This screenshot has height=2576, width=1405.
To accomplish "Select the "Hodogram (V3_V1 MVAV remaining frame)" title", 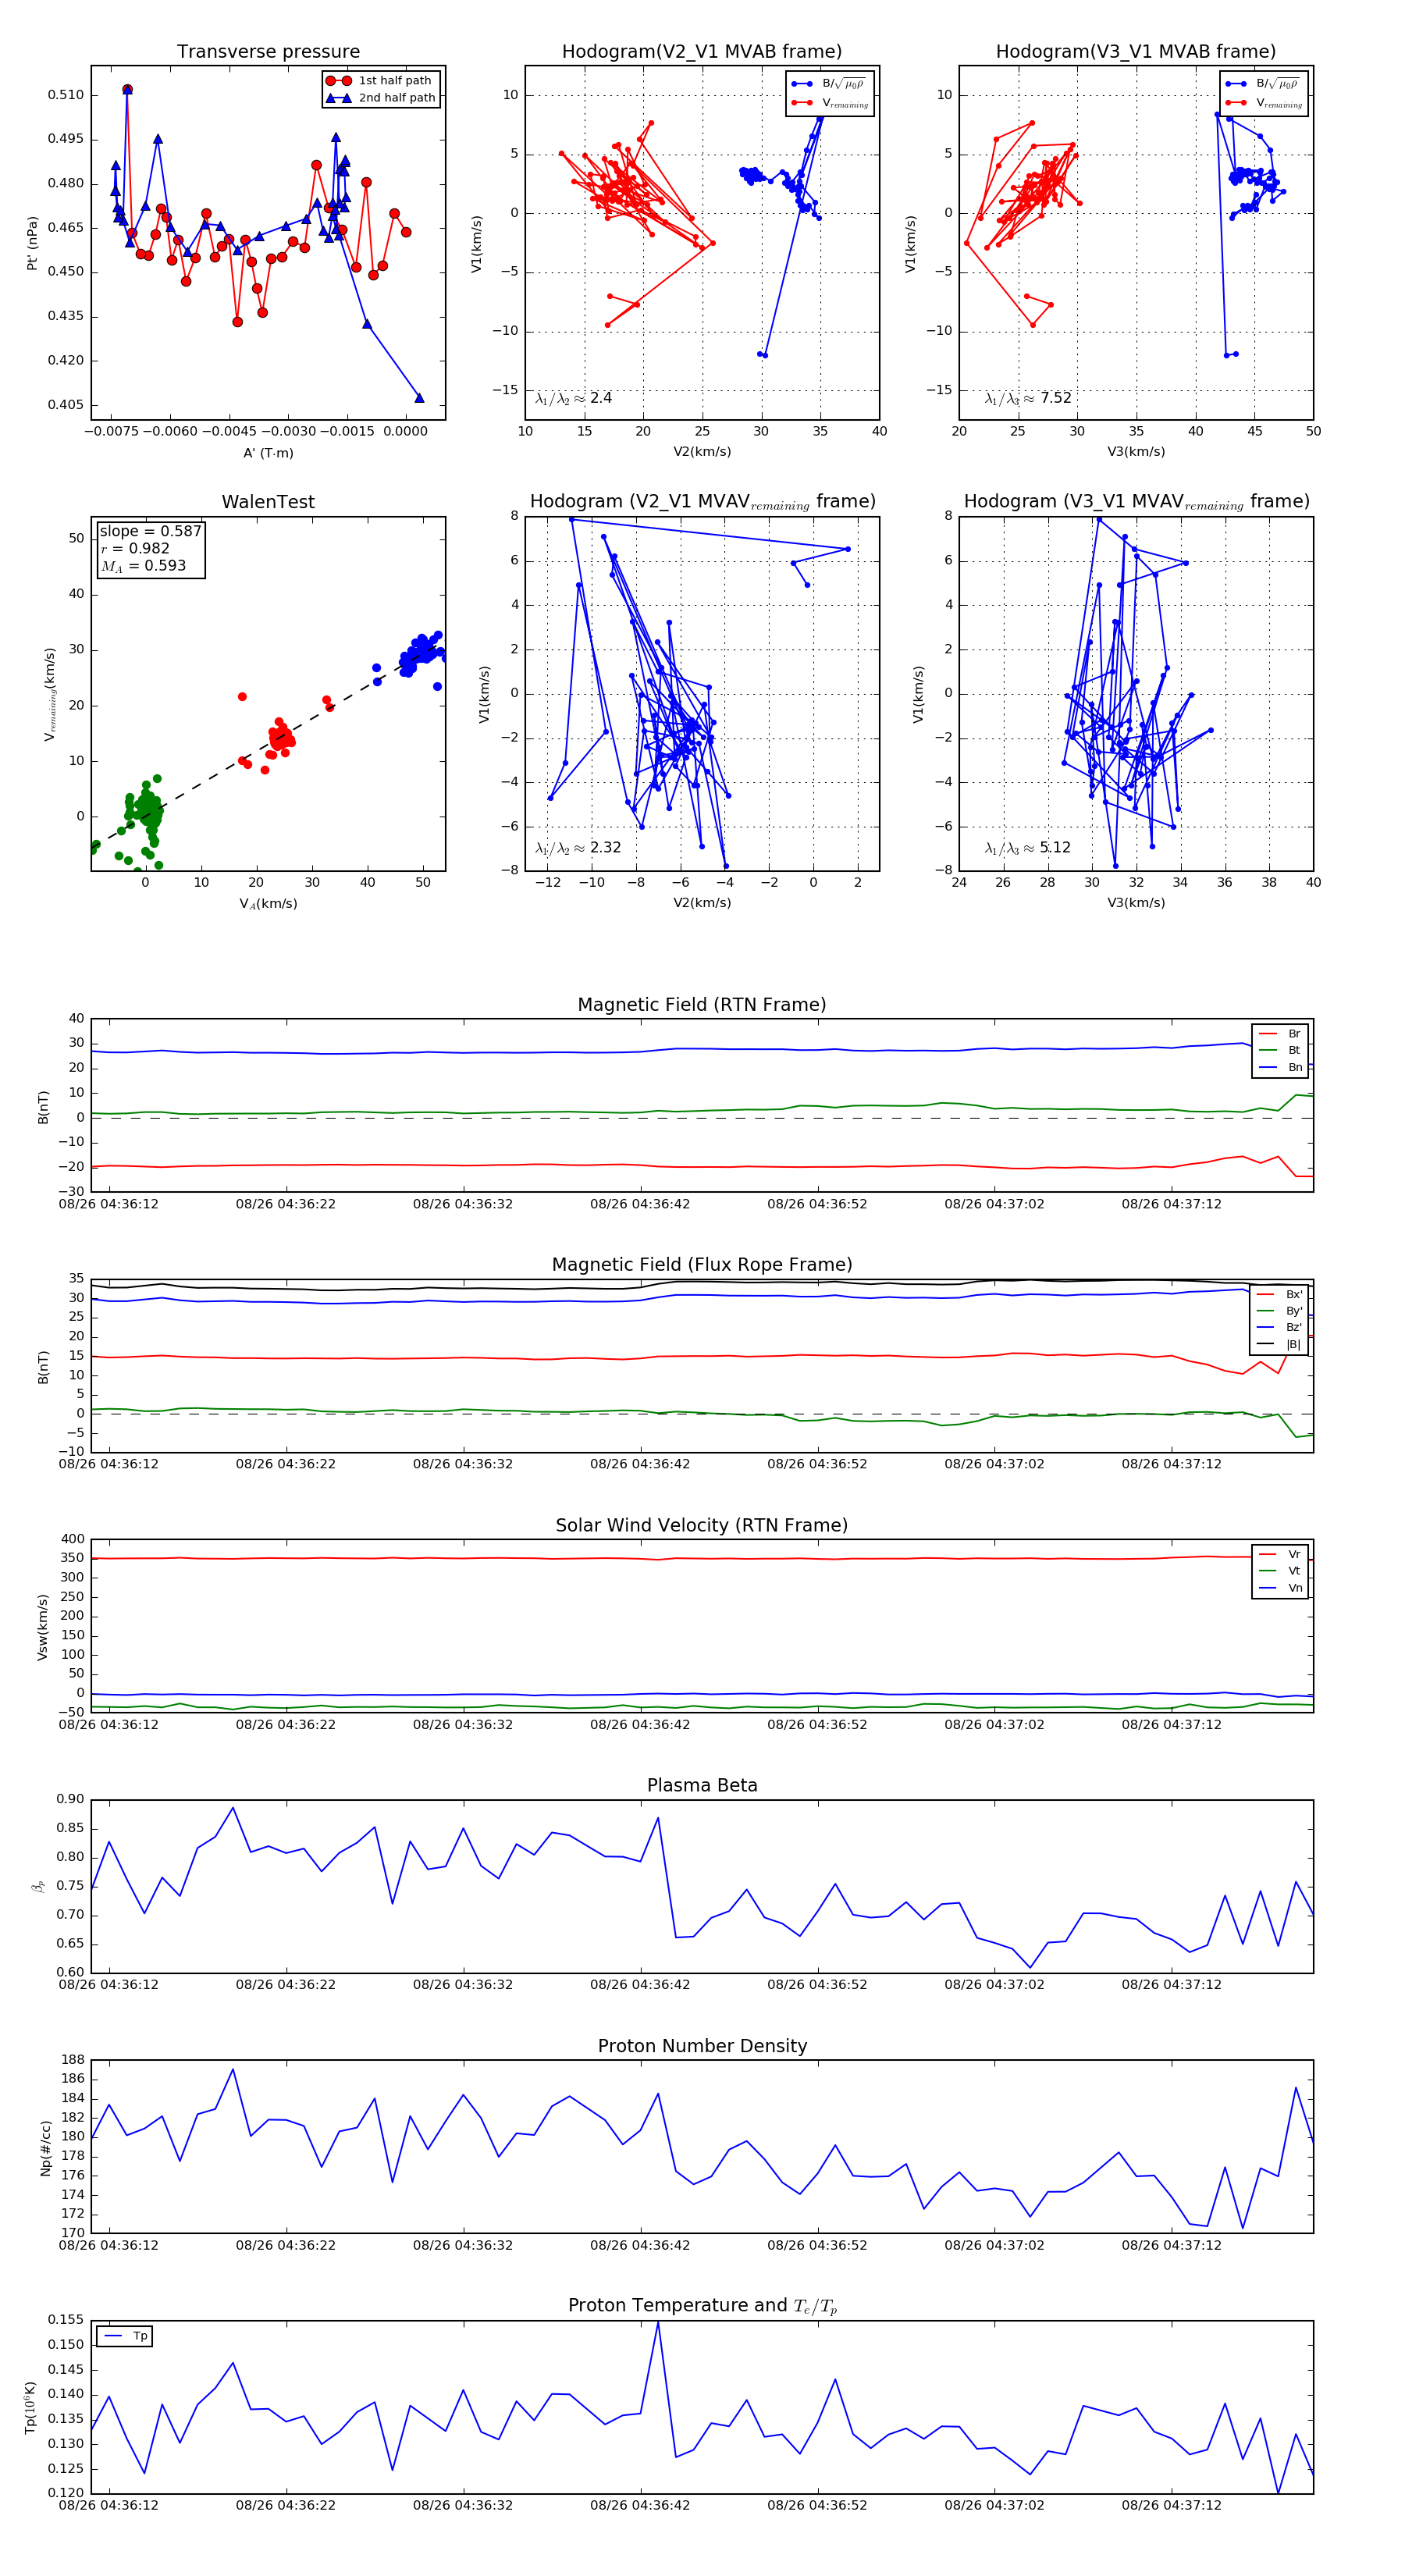I will tap(1136, 502).
